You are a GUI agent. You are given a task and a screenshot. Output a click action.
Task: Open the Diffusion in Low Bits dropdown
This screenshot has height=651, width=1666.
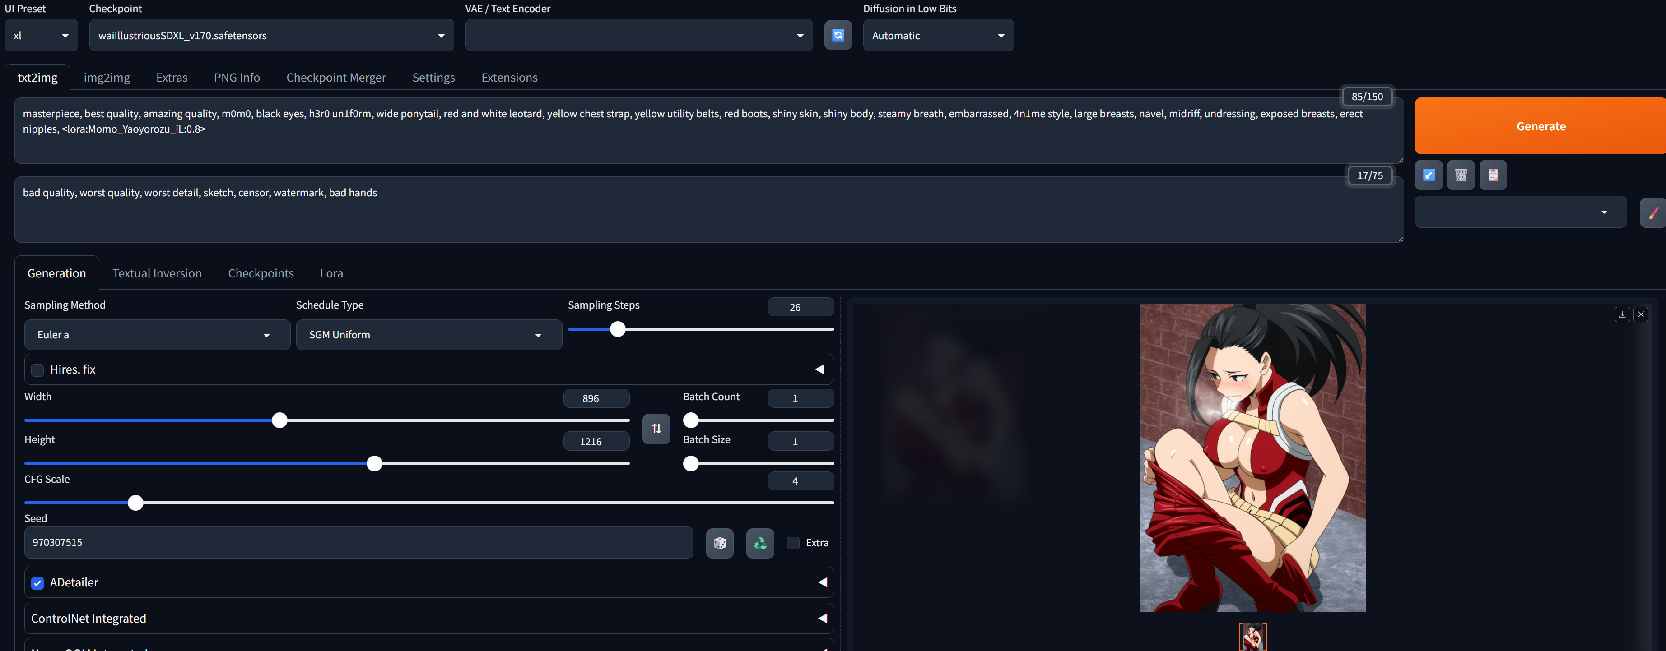click(x=938, y=36)
